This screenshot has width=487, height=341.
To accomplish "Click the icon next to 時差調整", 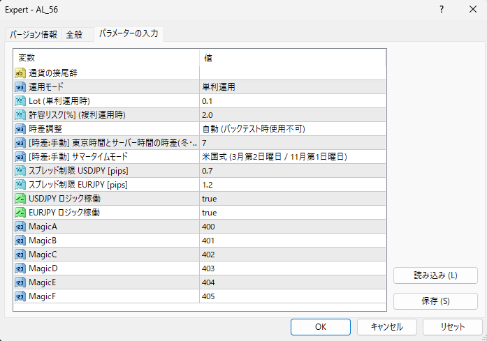I will coord(20,128).
